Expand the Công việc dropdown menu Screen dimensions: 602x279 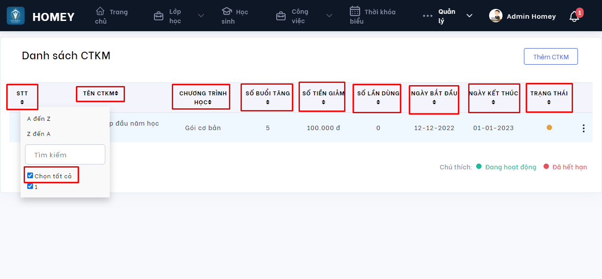coord(329,16)
